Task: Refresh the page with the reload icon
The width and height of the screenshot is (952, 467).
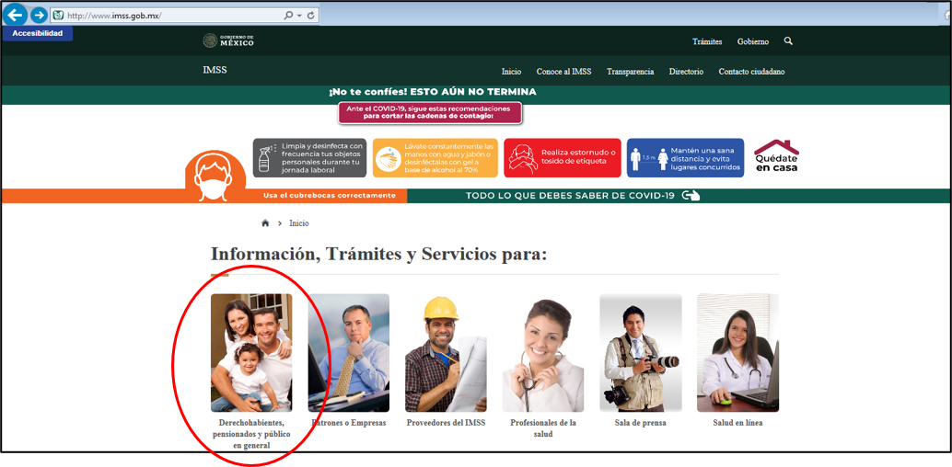Action: click(311, 15)
